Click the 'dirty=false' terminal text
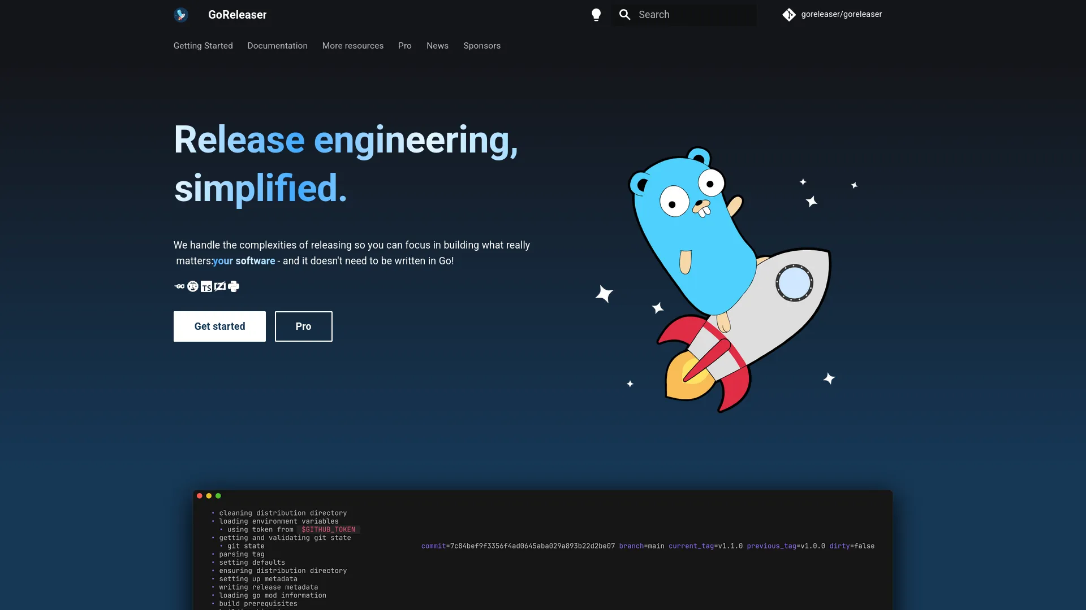Screen dimensions: 1086x610 tap(852, 546)
